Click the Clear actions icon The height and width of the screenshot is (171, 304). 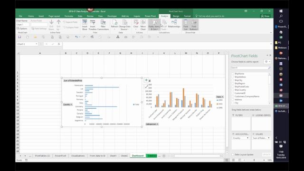[136, 25]
